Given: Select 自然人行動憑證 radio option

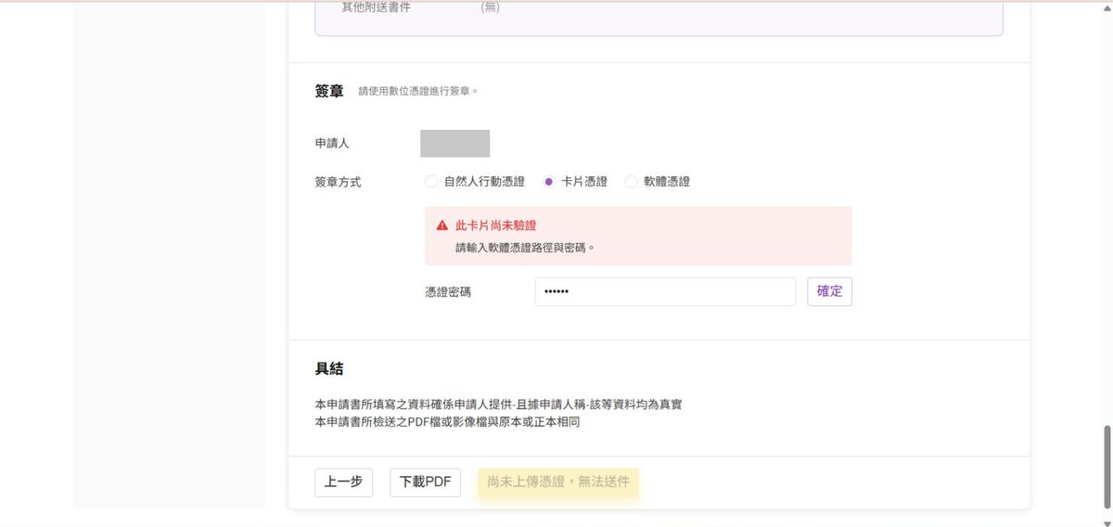Looking at the screenshot, I should (x=431, y=182).
